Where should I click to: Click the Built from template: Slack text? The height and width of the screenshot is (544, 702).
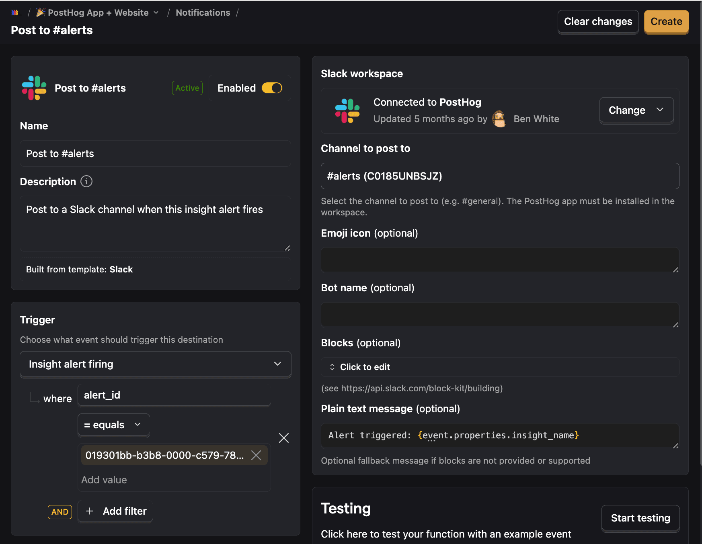coord(79,269)
